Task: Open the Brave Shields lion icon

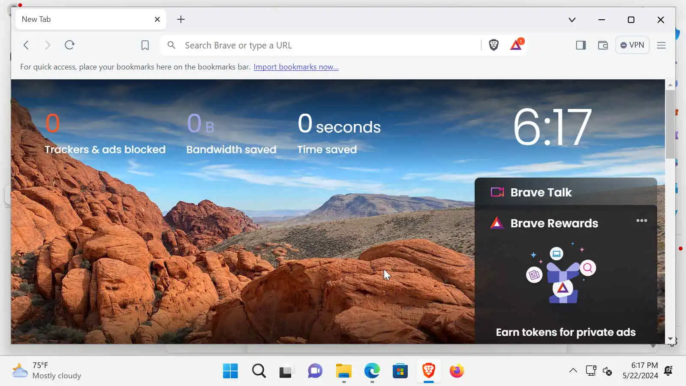Action: click(x=493, y=45)
